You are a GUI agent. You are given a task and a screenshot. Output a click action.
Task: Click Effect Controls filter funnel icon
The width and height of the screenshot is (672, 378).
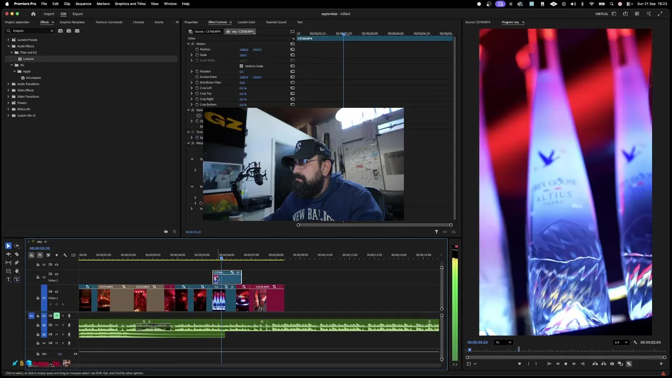[436, 232]
